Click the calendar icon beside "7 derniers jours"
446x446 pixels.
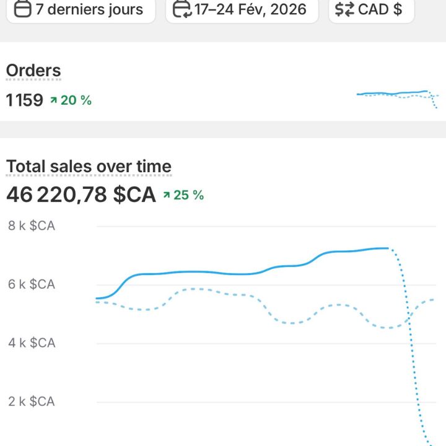(x=23, y=9)
